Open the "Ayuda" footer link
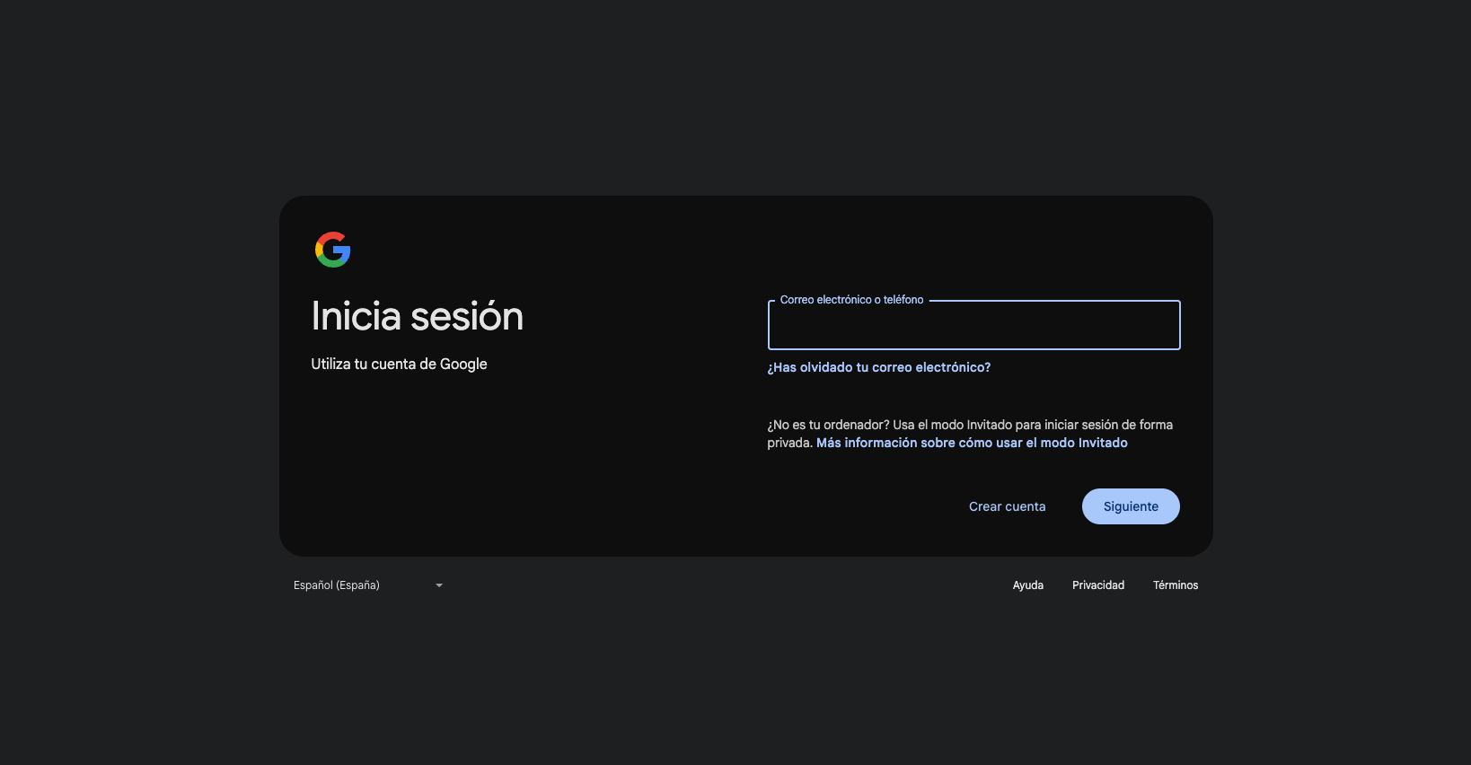1471x765 pixels. 1027,585
